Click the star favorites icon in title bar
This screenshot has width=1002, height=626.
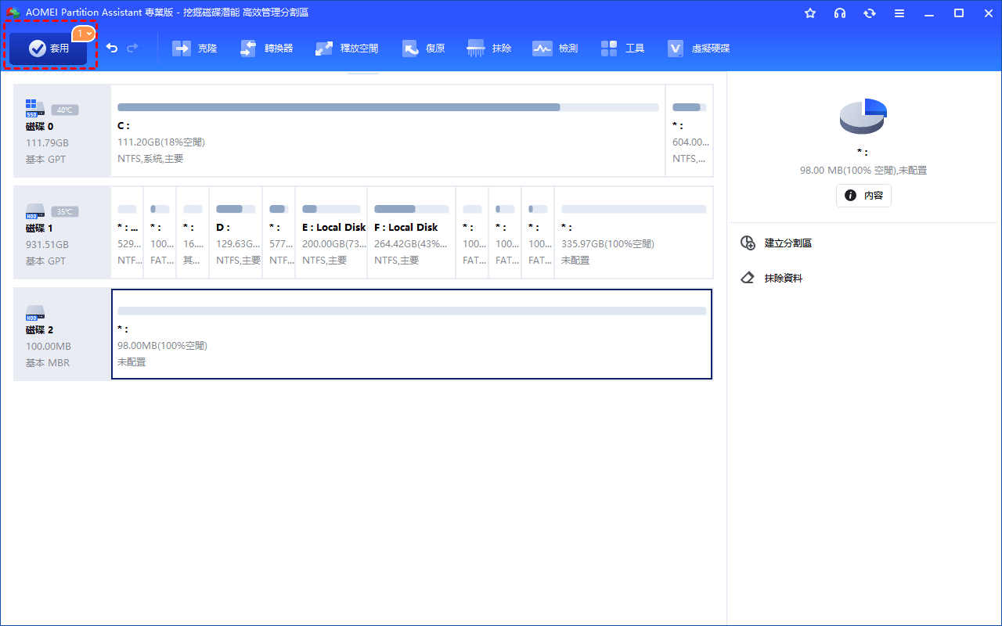[x=810, y=13]
